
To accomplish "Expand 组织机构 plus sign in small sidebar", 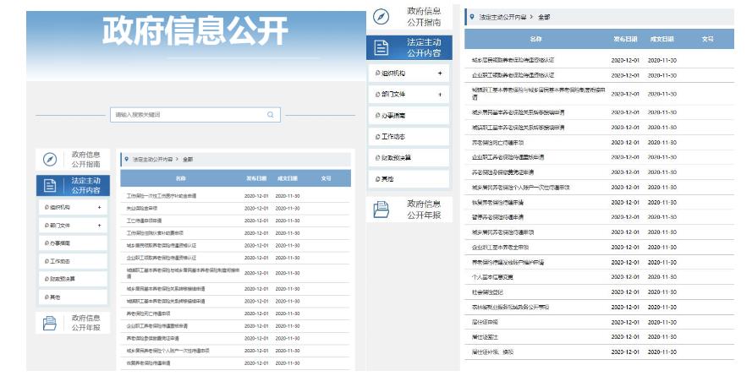I will click(x=99, y=207).
